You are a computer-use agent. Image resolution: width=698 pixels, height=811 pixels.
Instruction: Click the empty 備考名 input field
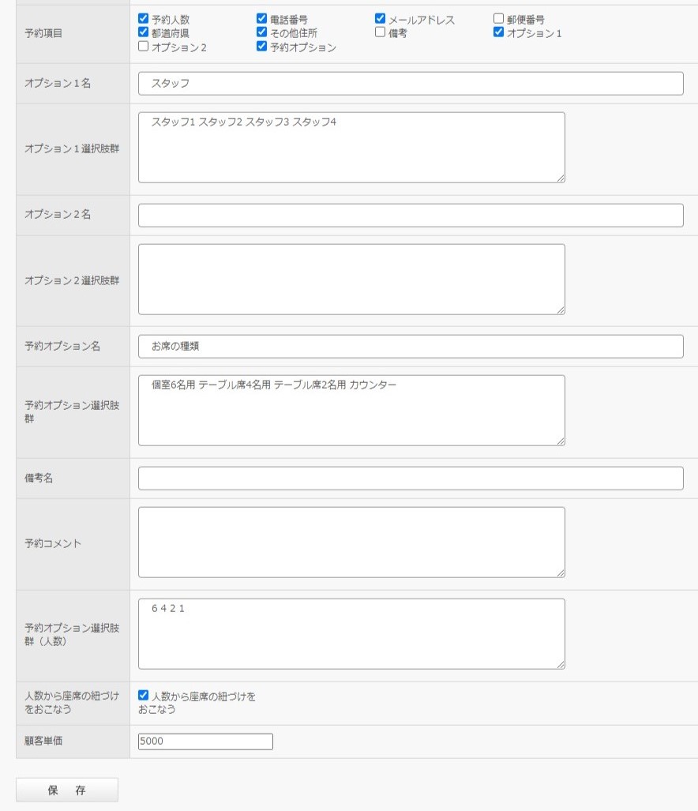point(411,479)
